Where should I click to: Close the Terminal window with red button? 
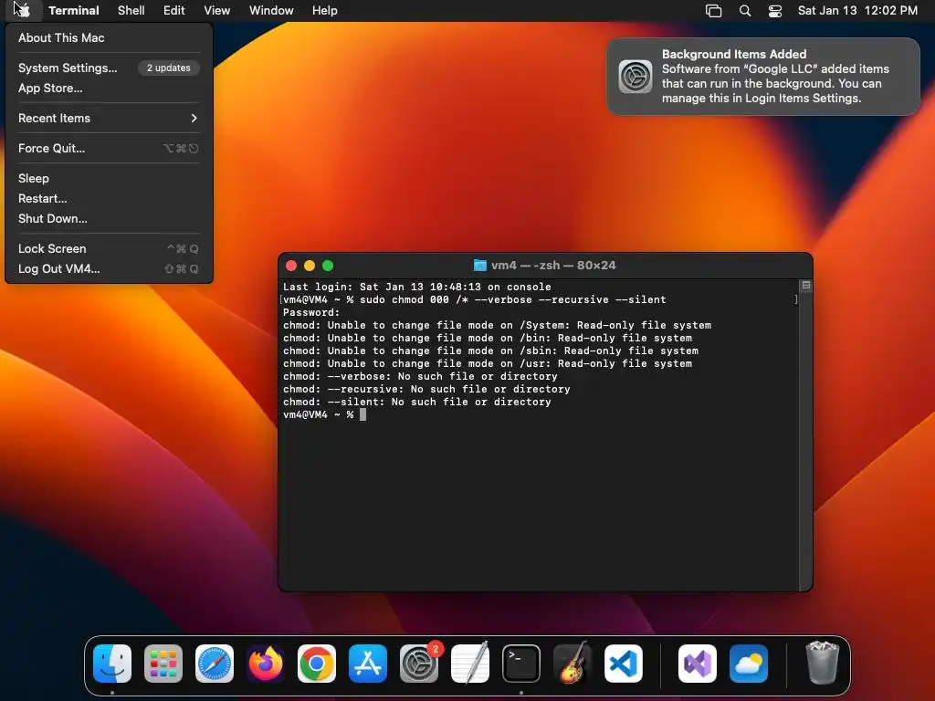pos(291,266)
